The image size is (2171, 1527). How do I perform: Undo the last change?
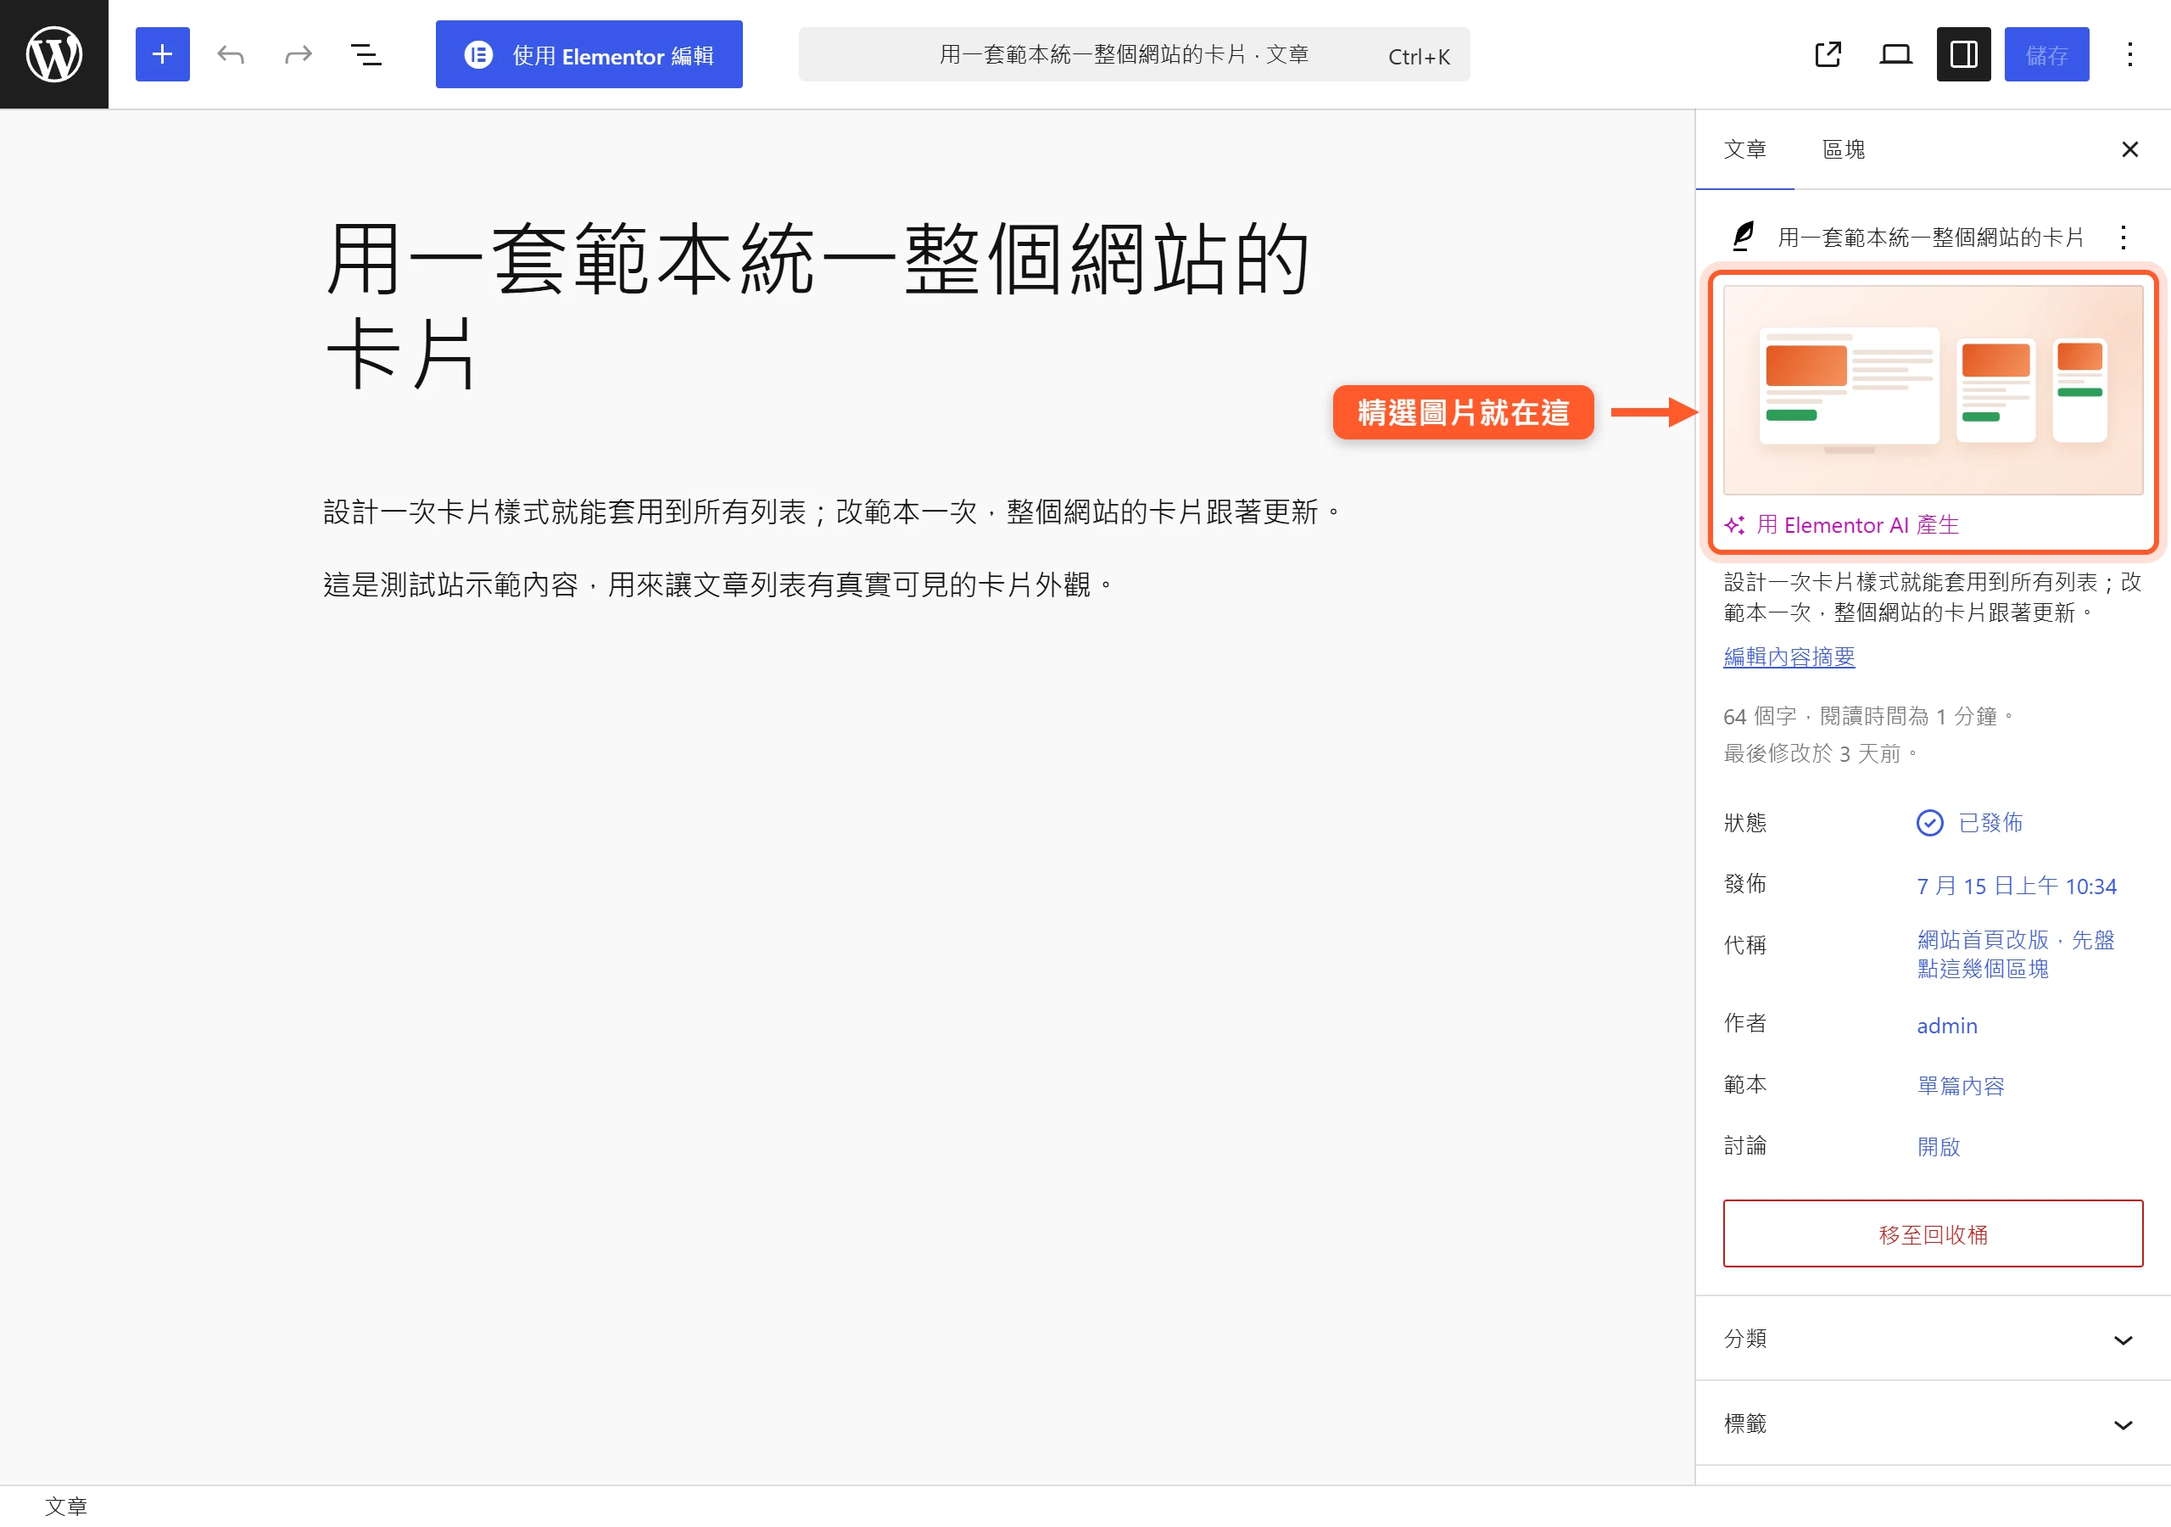click(x=231, y=54)
